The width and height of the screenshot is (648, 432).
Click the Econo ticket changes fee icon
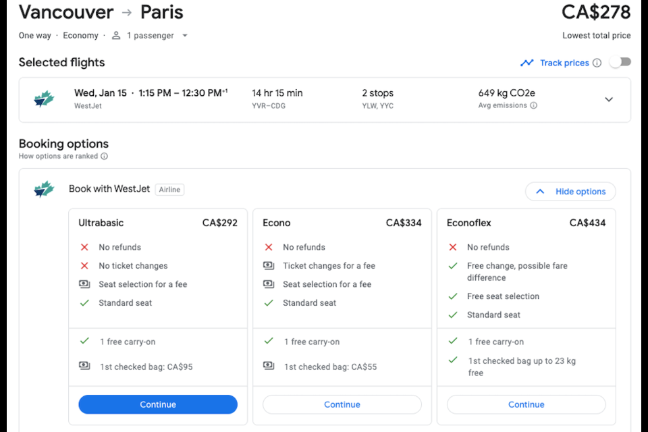[269, 265]
